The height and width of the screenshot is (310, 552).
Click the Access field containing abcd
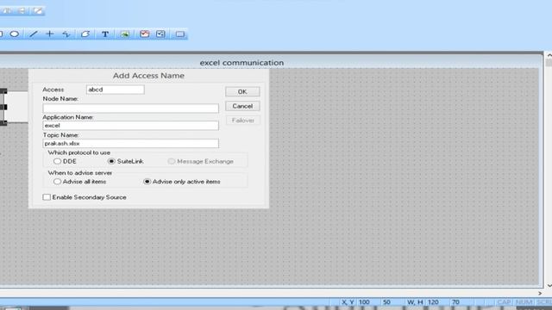[115, 90]
